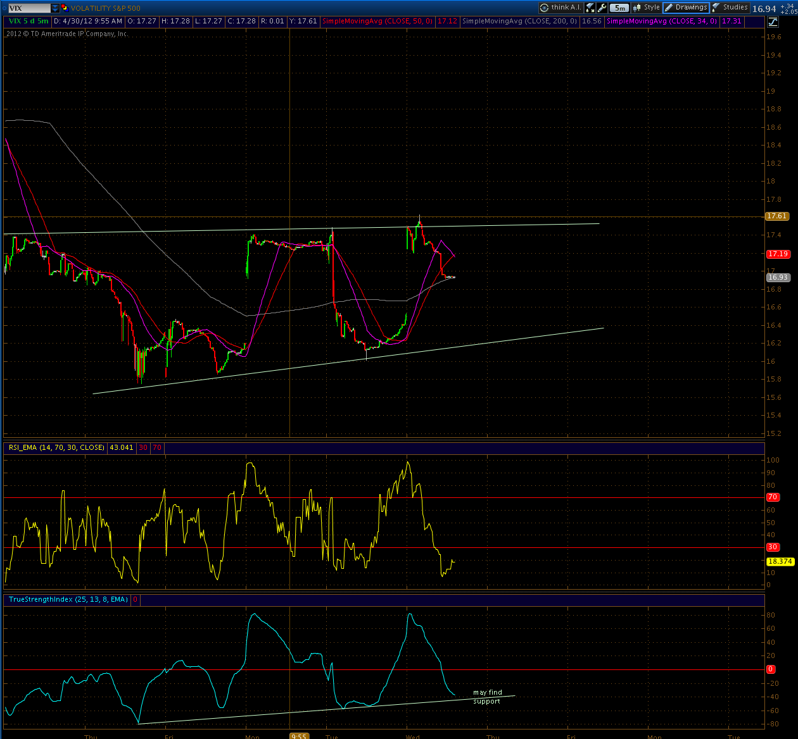This screenshot has height=739, width=798.
Task: Click the red 70 overbought level label
Action: tap(773, 497)
